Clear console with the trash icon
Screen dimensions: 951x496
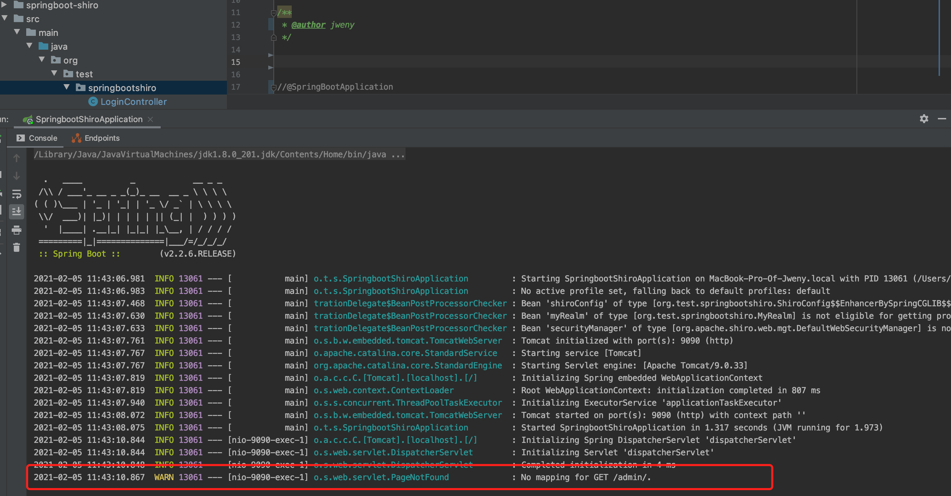tap(16, 247)
